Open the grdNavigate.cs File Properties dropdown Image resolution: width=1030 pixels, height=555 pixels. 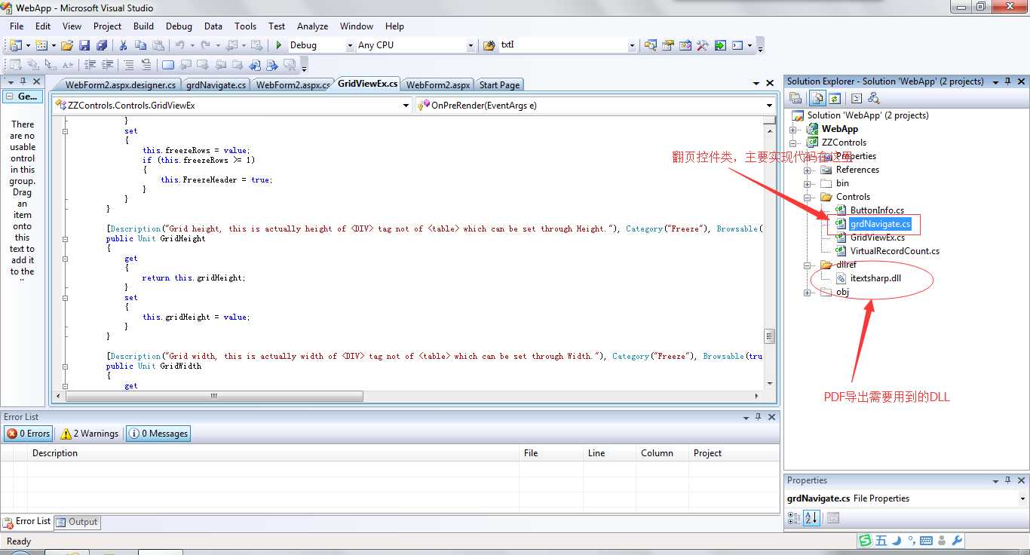pyautogui.click(x=1022, y=498)
